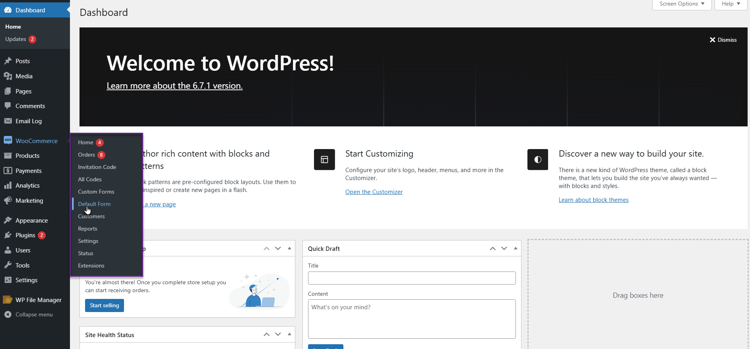This screenshot has height=349, width=750.
Task: Focus the Quick Draft Content textarea
Action: click(412, 319)
